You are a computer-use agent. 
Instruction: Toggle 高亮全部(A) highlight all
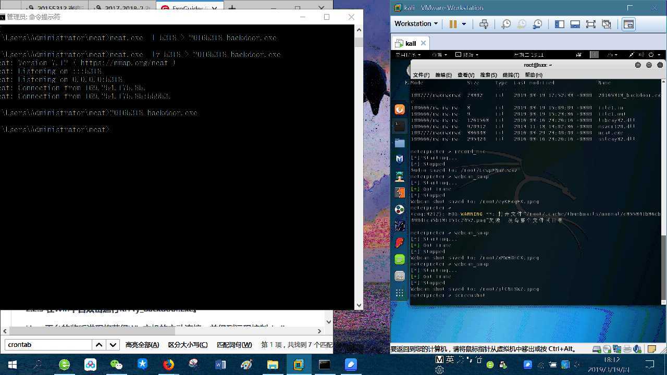coord(142,345)
